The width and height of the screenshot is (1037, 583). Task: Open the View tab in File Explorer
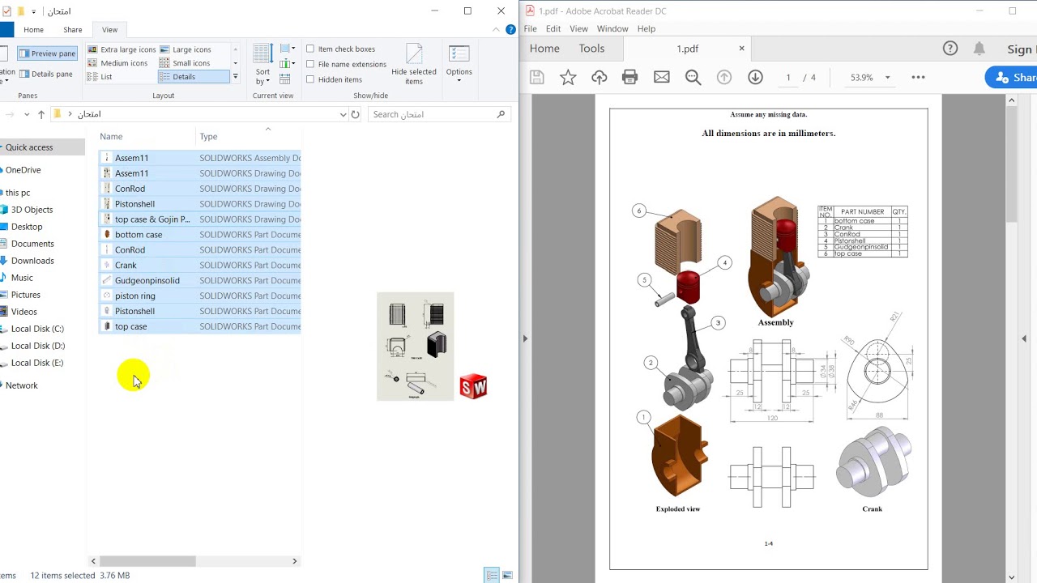click(x=109, y=30)
